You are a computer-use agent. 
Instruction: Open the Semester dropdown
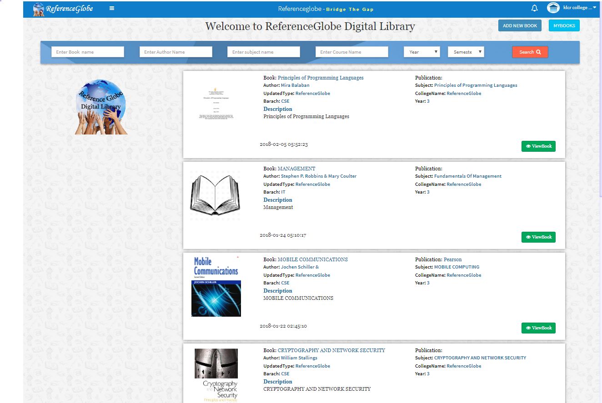pyautogui.click(x=466, y=52)
